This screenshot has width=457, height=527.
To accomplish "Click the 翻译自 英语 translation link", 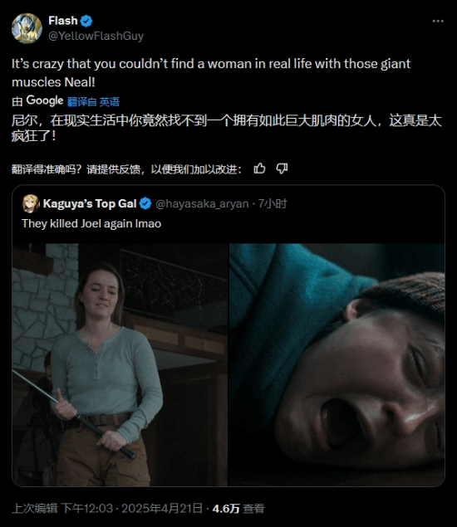I will tap(93, 101).
